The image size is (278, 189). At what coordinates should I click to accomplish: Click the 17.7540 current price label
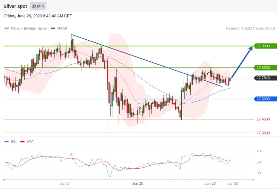(x=265, y=78)
